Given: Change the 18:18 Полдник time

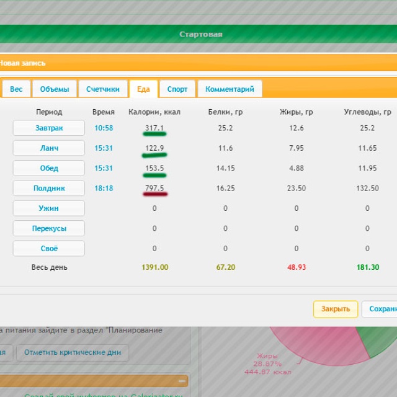Looking at the screenshot, I should click(104, 189).
